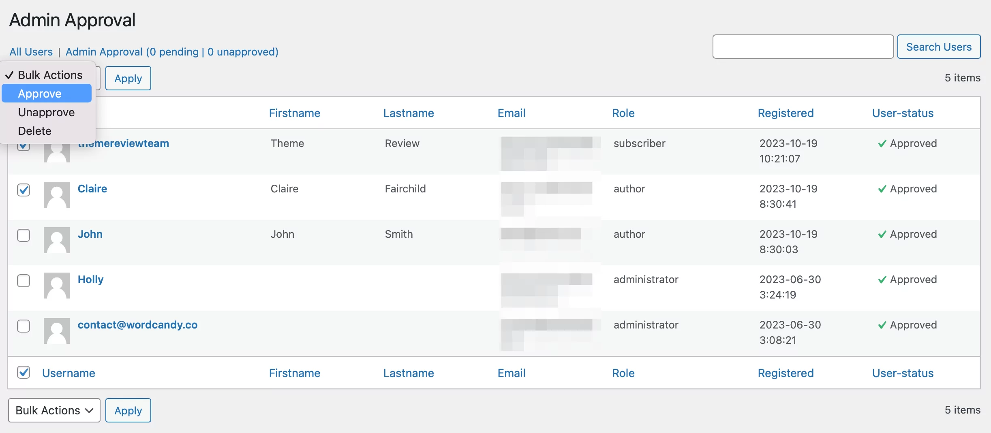Open the bottom Bulk Actions dropdown
991x433 pixels.
click(54, 410)
